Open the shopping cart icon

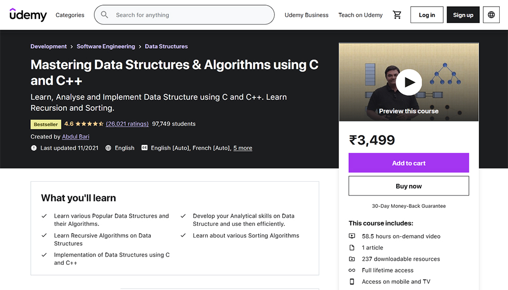pyautogui.click(x=397, y=15)
